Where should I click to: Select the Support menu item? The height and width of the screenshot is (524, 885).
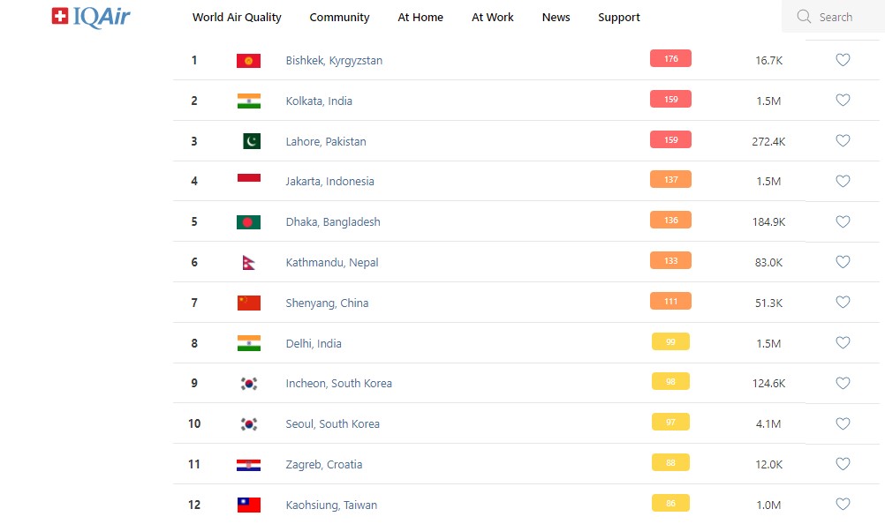618,18
